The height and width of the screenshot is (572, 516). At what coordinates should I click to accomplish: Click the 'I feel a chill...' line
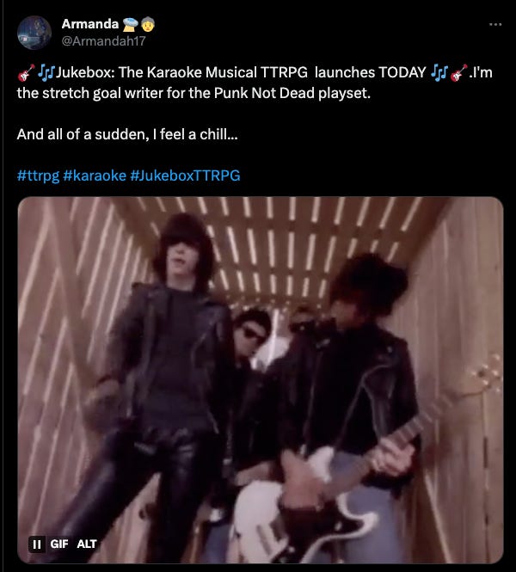tap(195, 134)
